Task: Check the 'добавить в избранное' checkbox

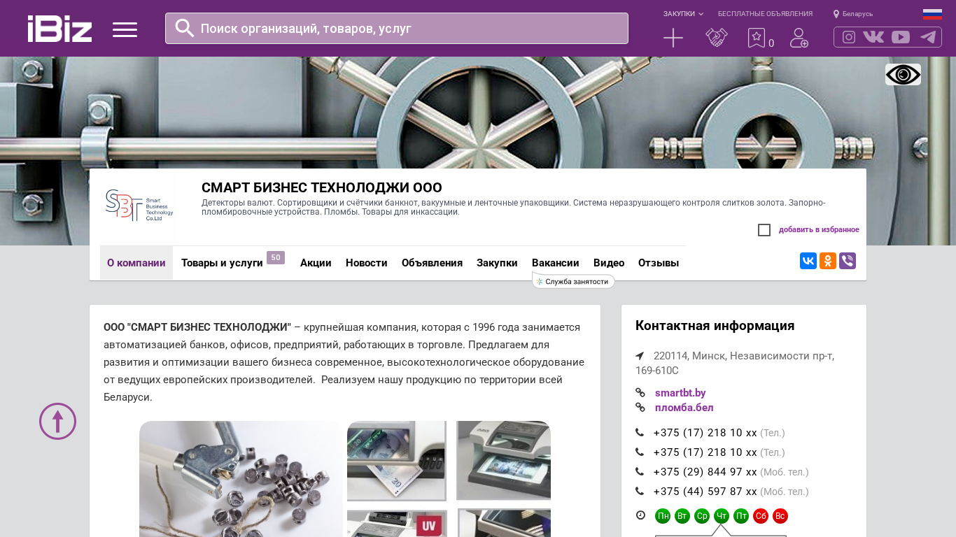Action: [x=764, y=230]
